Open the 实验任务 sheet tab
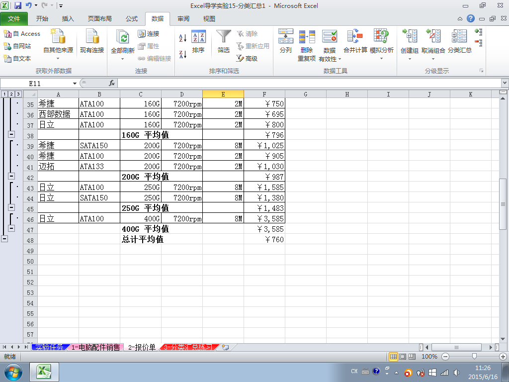Image resolution: width=509 pixels, height=382 pixels. tap(49, 347)
